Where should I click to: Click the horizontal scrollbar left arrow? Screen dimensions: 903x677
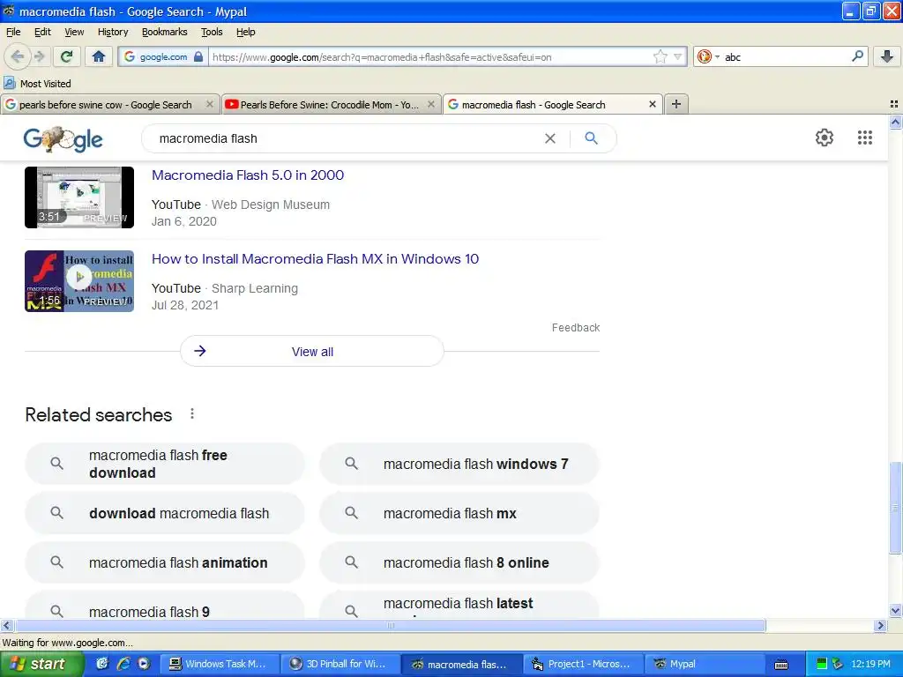click(x=6, y=626)
